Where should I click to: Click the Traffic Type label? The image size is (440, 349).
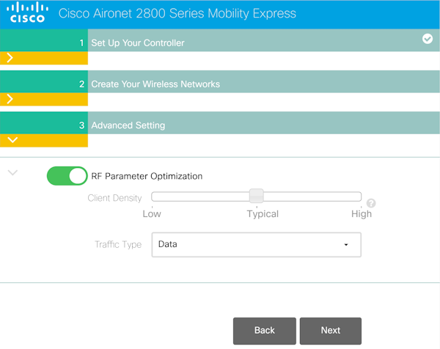[118, 244]
